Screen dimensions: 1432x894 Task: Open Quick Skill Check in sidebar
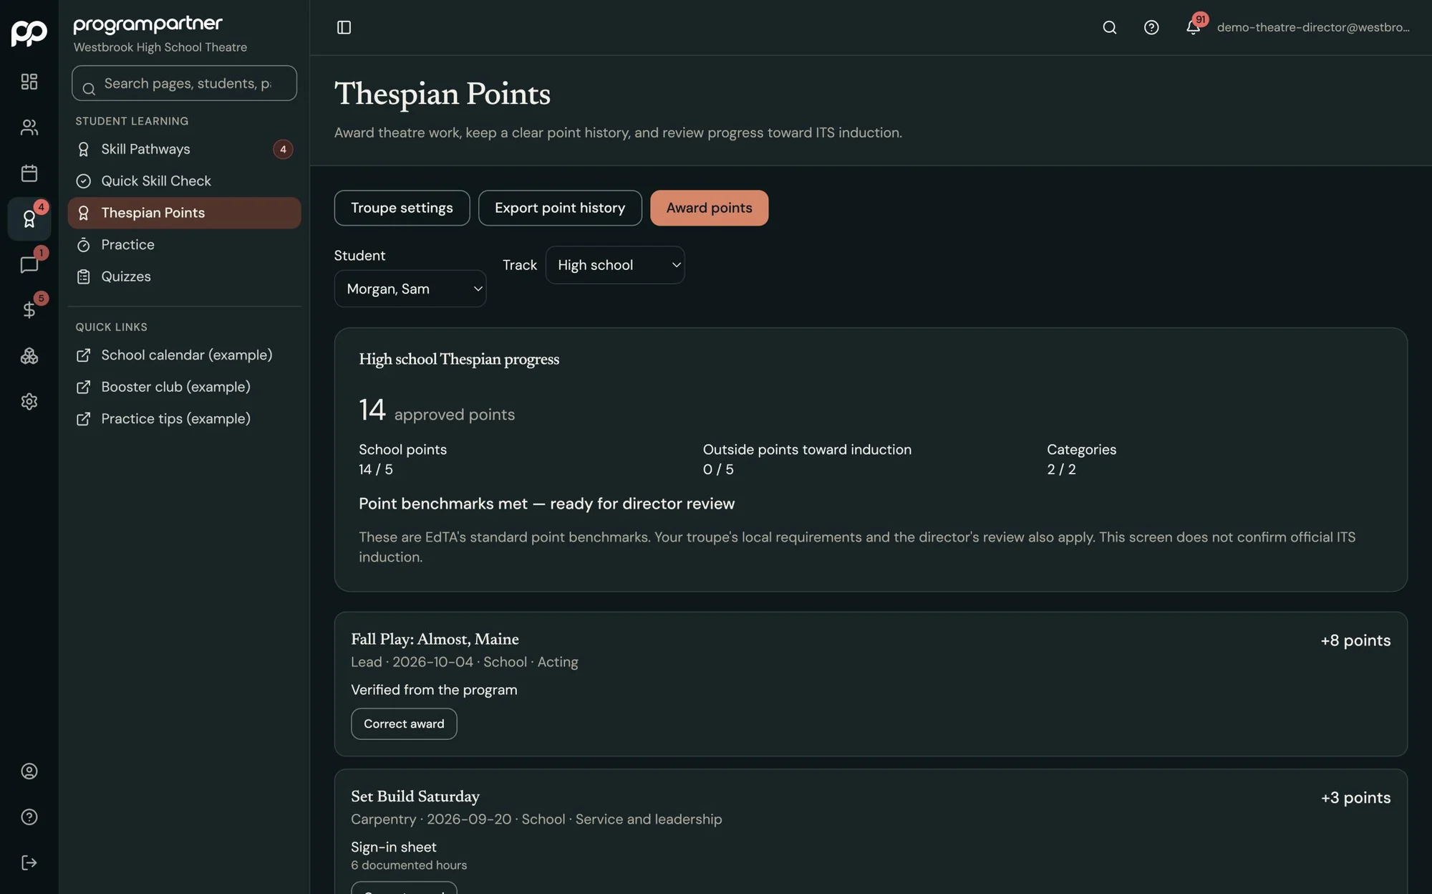tap(184, 181)
